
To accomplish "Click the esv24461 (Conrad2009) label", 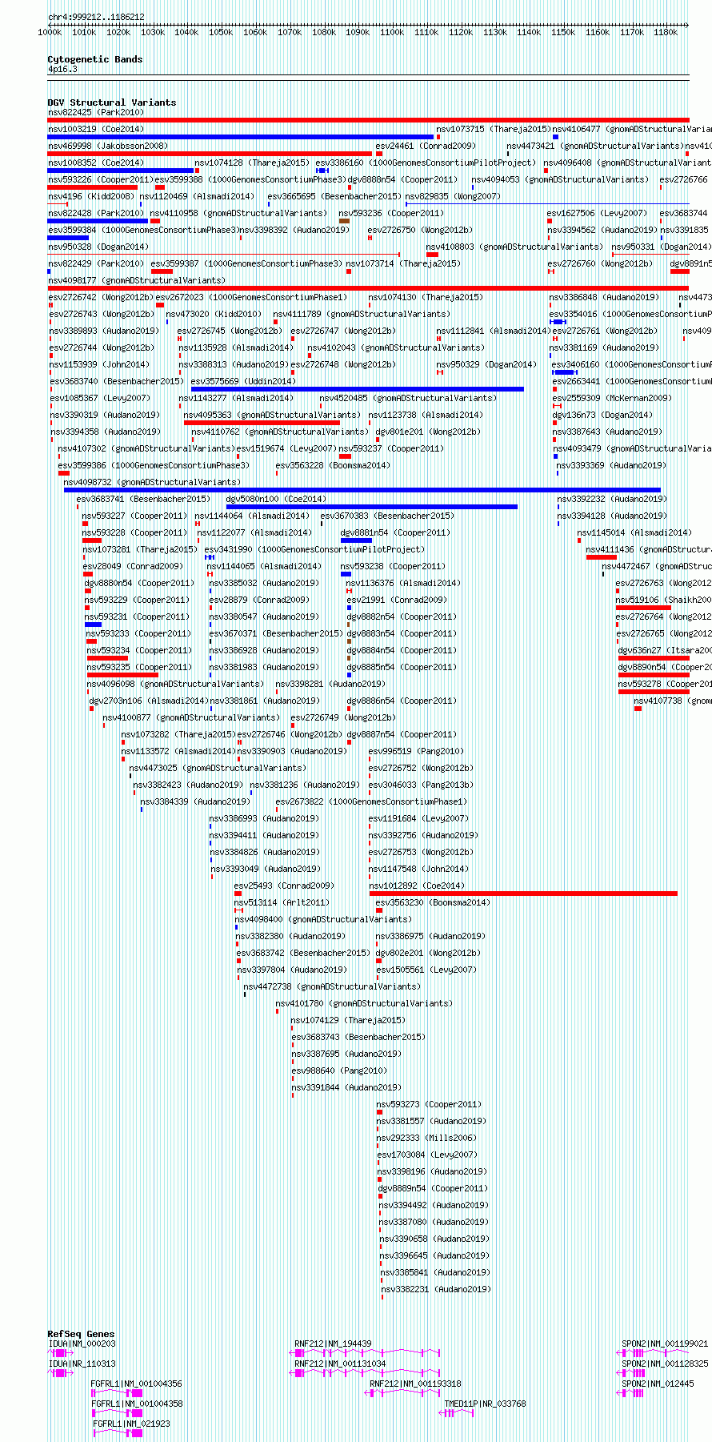I will click(426, 147).
